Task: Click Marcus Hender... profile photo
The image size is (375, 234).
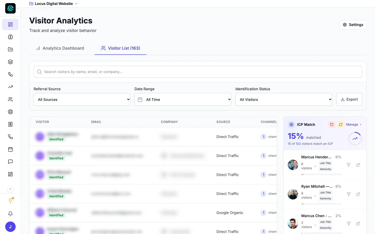Action: pos(293,165)
